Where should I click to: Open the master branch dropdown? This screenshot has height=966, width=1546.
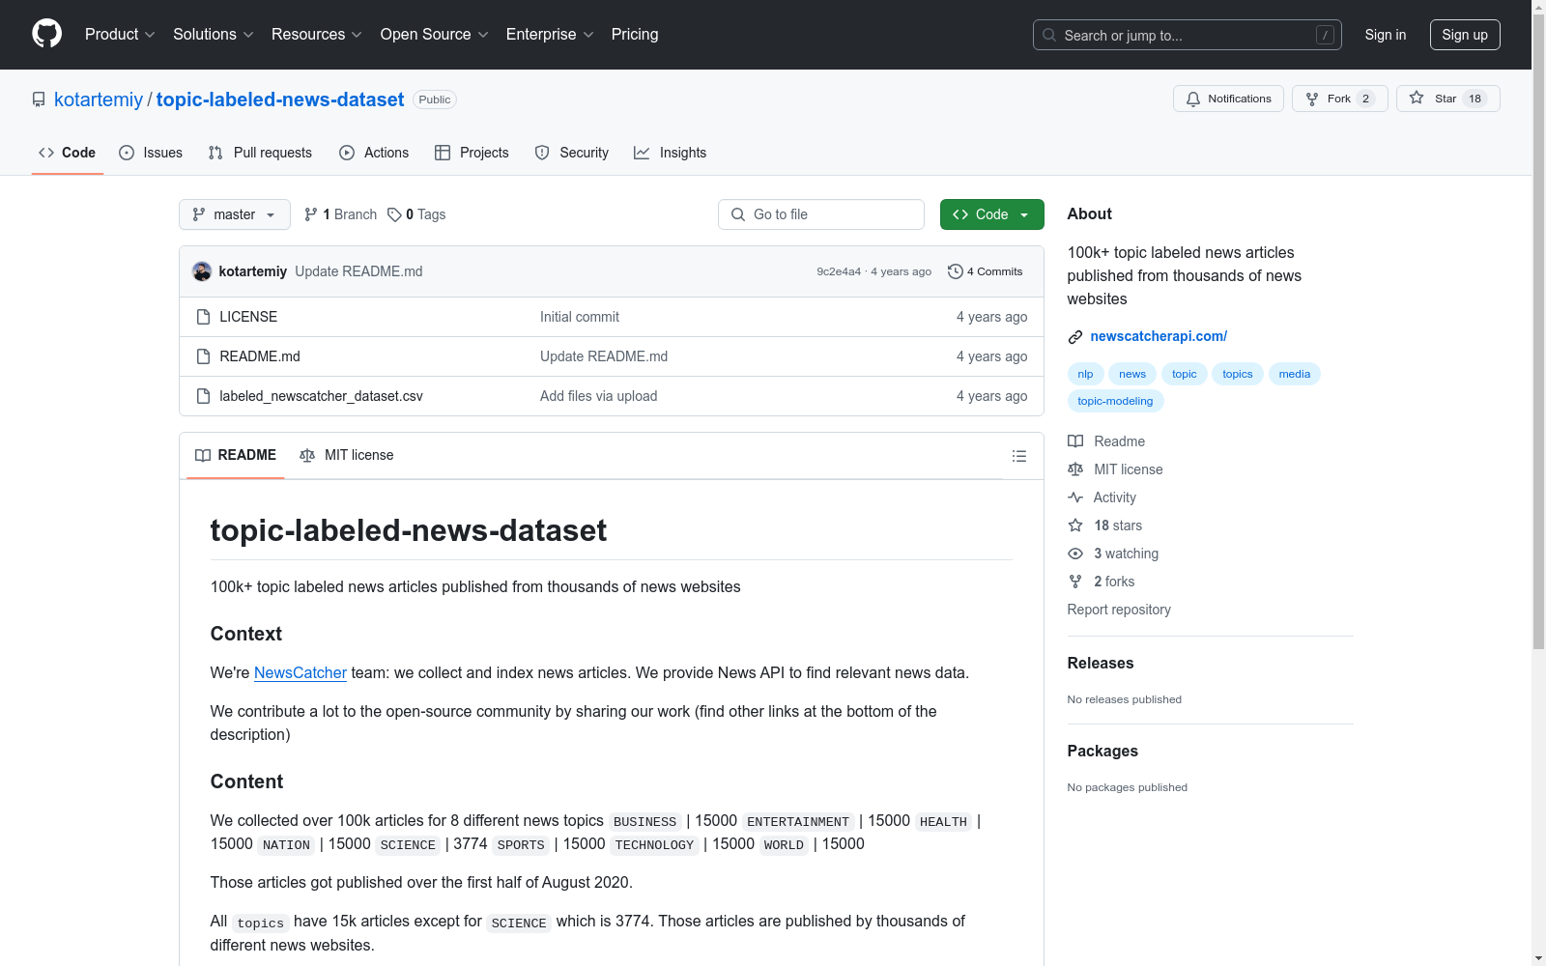click(x=235, y=214)
